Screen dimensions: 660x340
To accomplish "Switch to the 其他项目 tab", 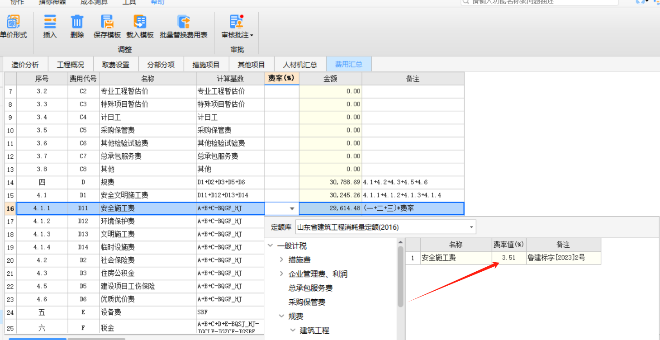I will (x=252, y=64).
